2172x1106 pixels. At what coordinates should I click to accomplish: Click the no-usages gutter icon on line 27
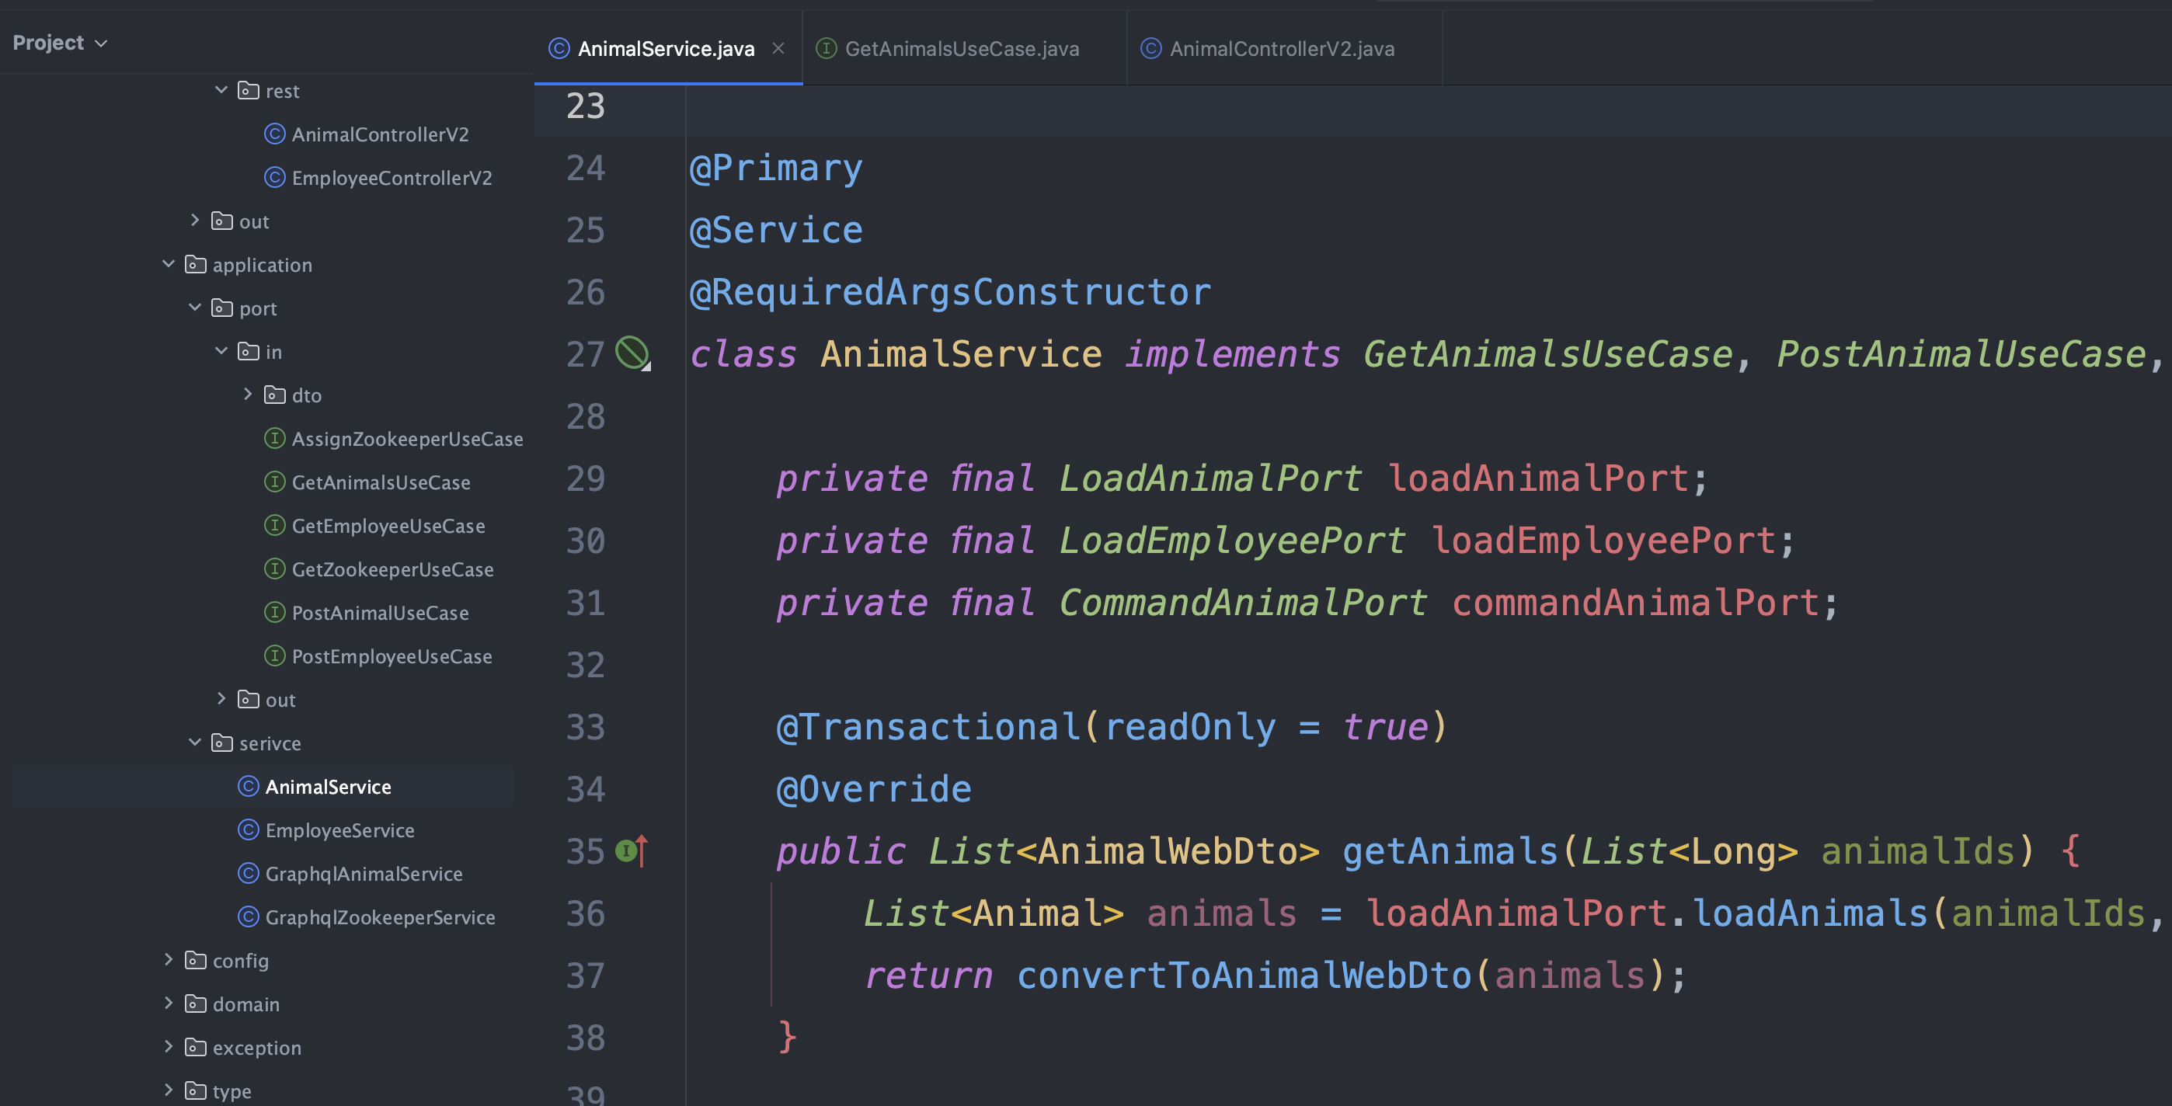[x=632, y=353]
